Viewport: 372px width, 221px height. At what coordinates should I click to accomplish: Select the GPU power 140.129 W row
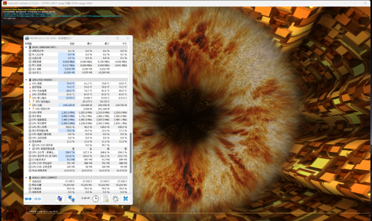click(76, 105)
